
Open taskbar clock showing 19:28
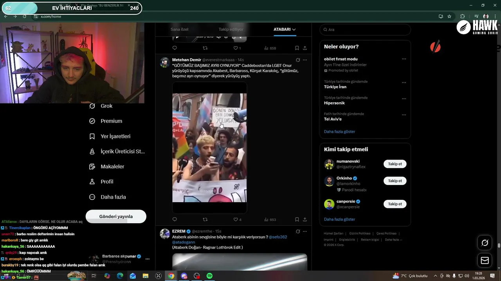pos(478,276)
